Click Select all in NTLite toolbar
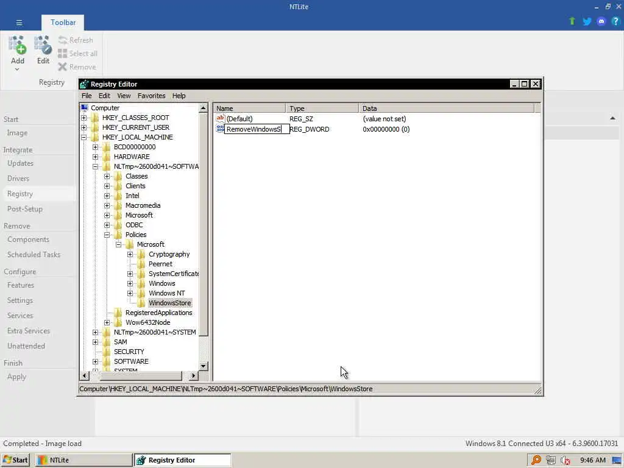 [x=77, y=54]
